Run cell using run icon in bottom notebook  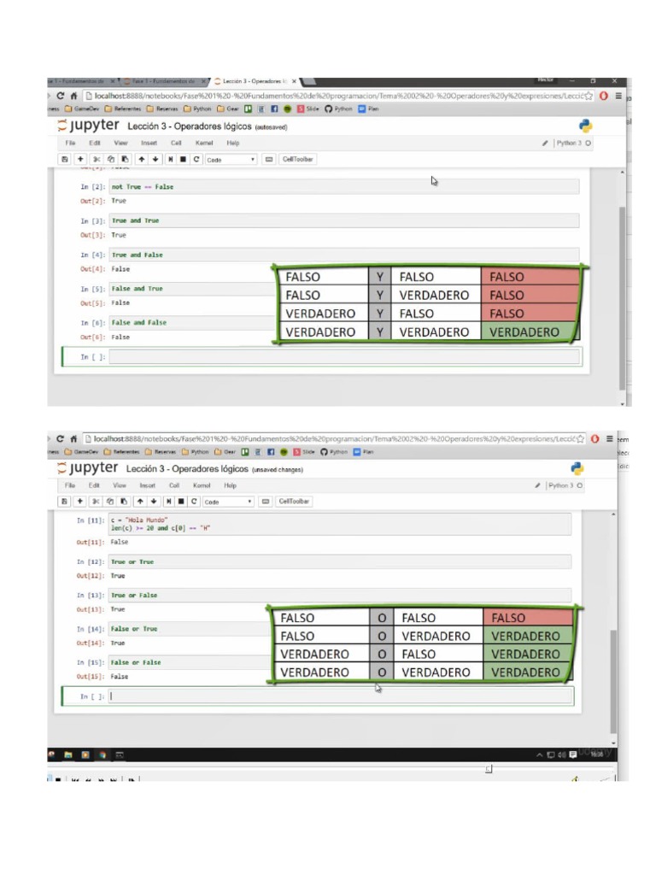click(168, 501)
